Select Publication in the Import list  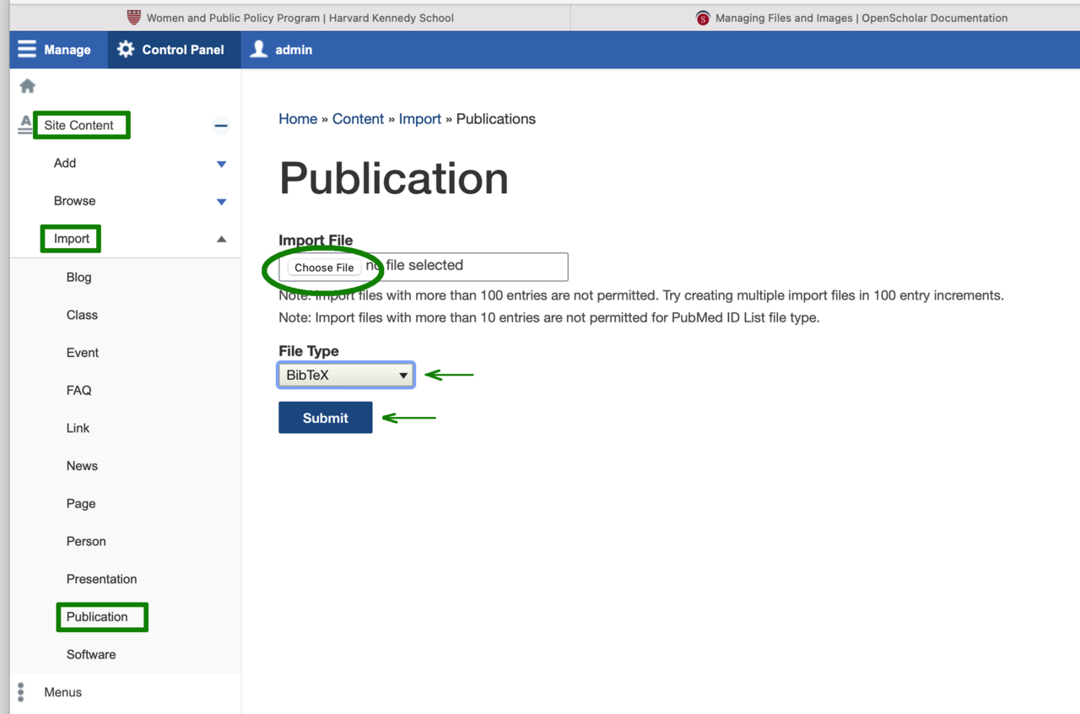point(97,617)
